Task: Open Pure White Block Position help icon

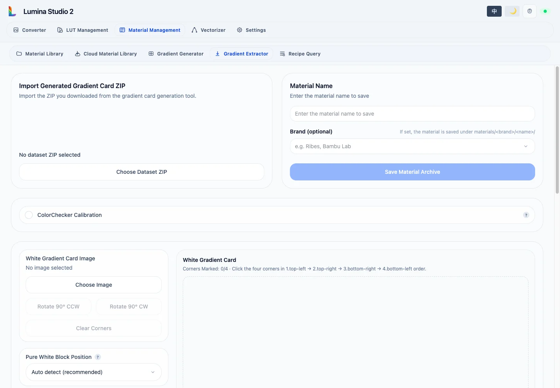Action: [x=98, y=357]
